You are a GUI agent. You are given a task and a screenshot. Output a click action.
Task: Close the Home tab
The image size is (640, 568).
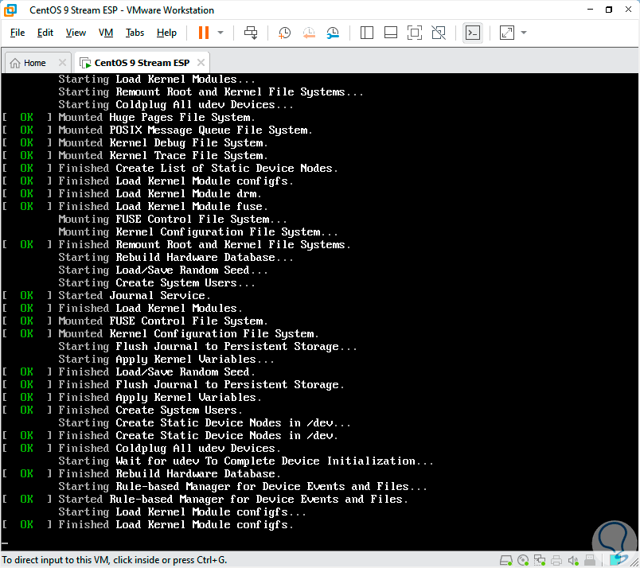coord(62,62)
